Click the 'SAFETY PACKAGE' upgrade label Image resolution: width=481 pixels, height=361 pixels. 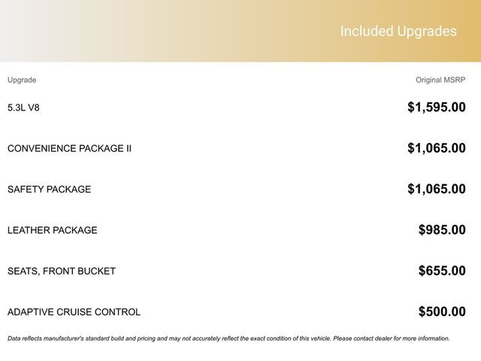coord(49,190)
